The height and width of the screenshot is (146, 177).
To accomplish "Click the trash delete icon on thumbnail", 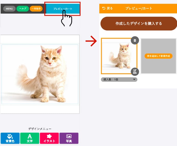I will [x=135, y=40].
